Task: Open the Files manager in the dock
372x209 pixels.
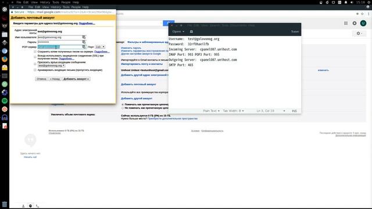Action: 5,34
